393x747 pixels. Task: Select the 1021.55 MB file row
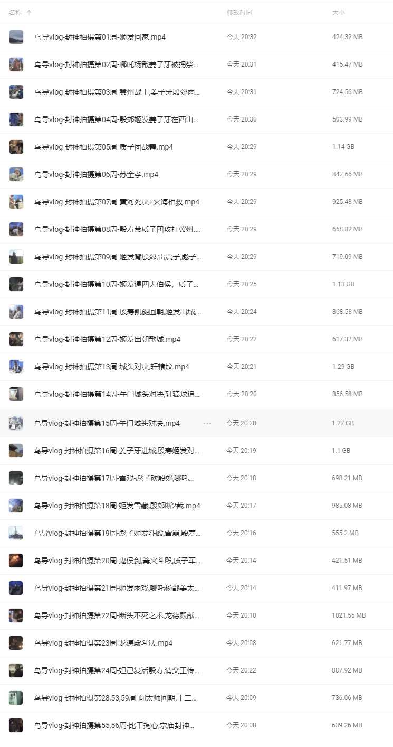pos(196,615)
